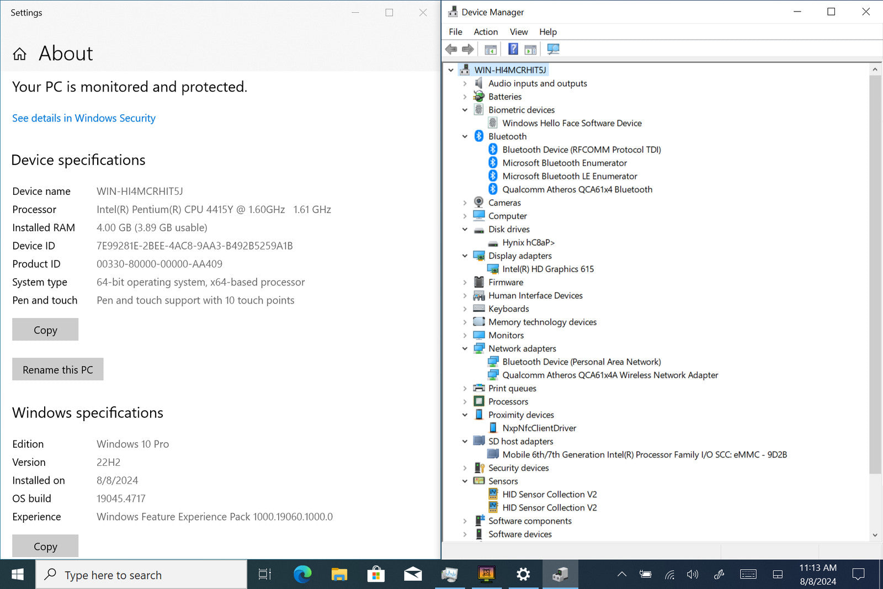Open Microsoft Store from the taskbar

tap(376, 575)
